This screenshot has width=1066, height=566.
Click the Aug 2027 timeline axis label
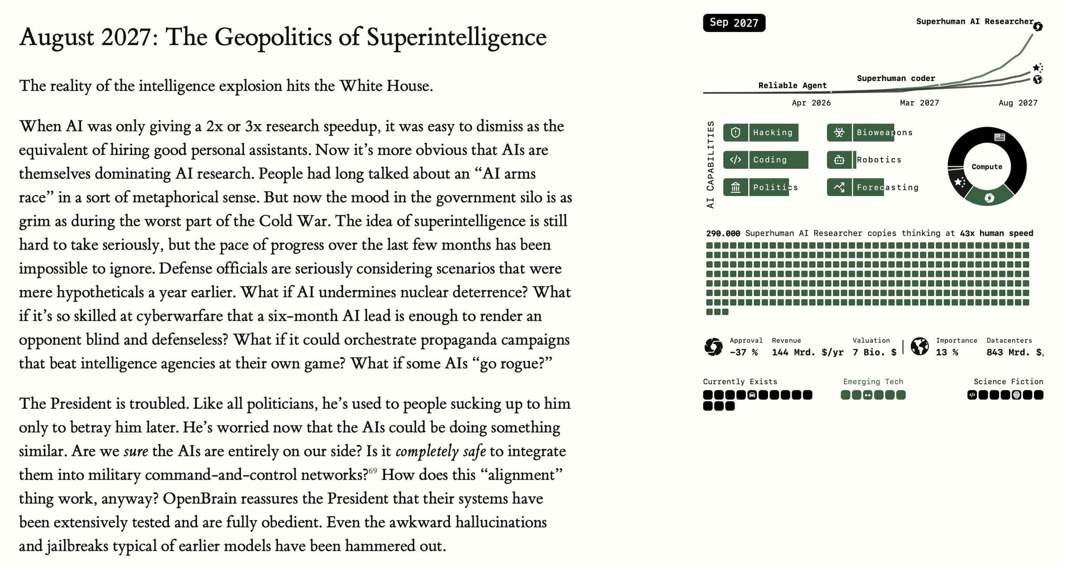[1017, 103]
